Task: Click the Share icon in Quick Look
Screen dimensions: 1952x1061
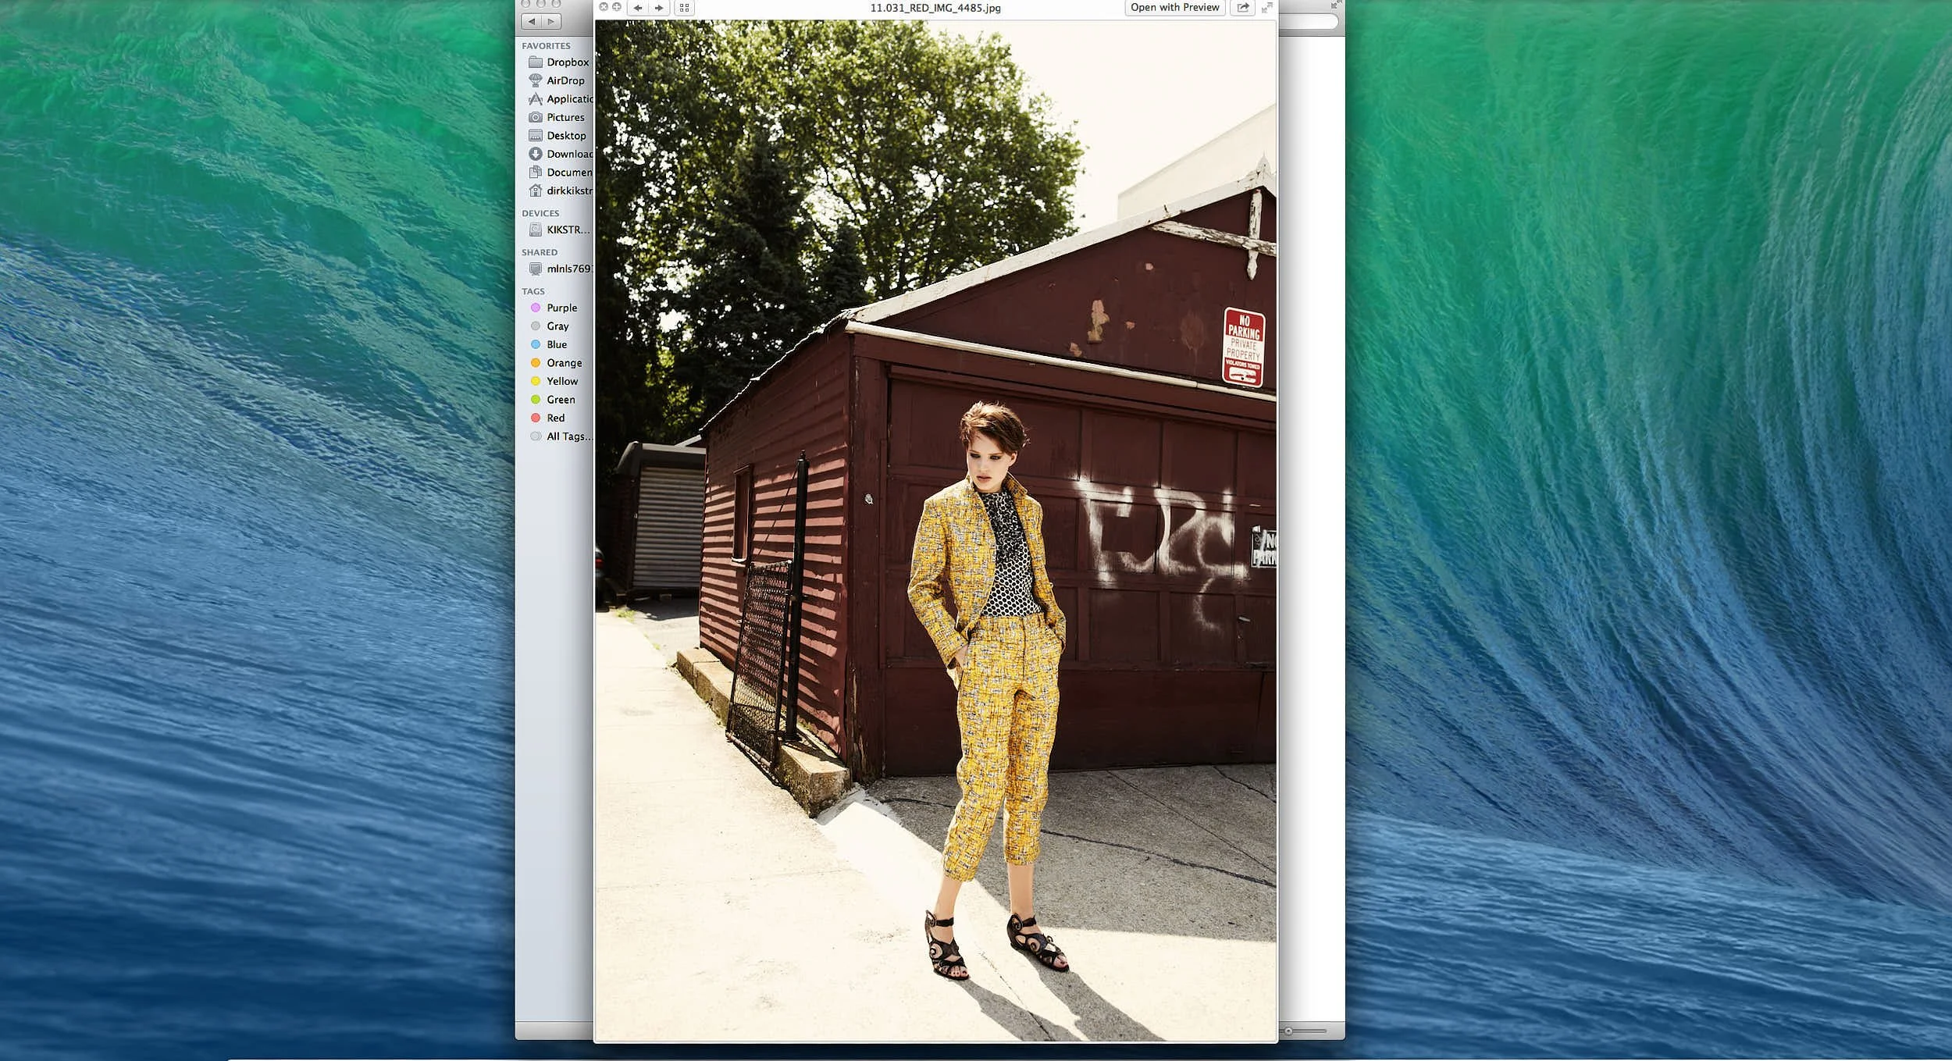Action: [1242, 8]
